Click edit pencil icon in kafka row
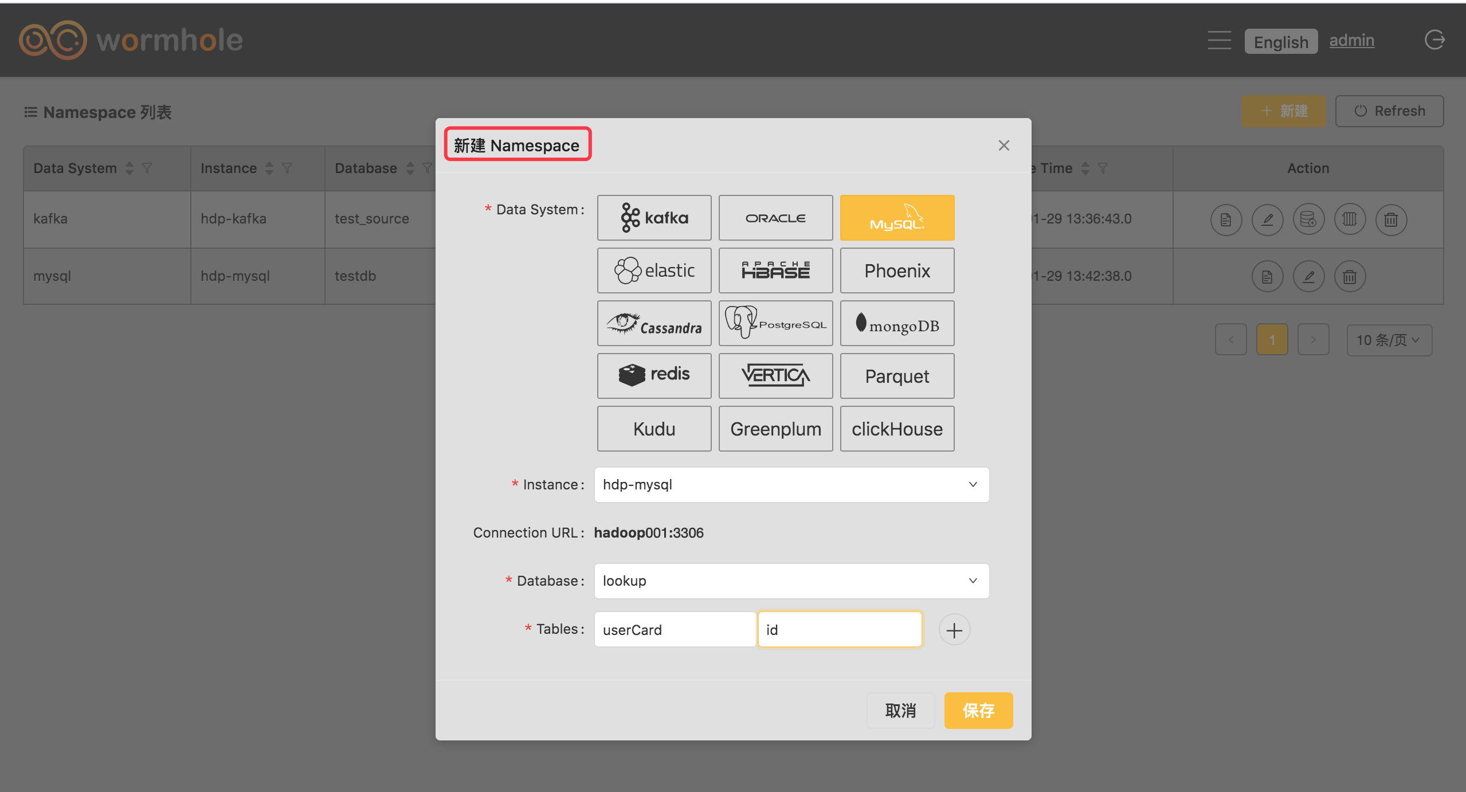 1267,219
